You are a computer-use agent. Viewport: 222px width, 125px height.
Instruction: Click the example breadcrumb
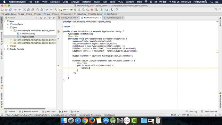[66, 14]
